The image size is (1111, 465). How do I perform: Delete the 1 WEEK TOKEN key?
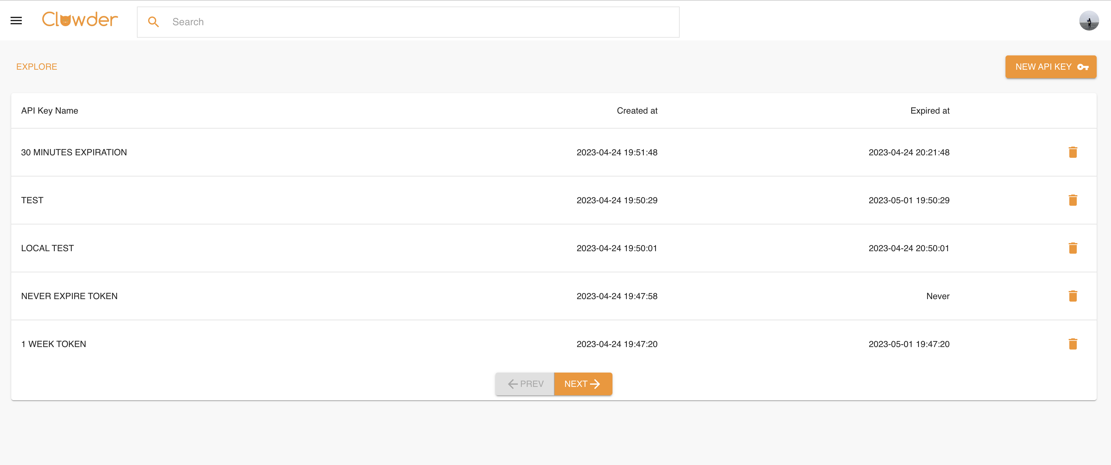[x=1073, y=344]
